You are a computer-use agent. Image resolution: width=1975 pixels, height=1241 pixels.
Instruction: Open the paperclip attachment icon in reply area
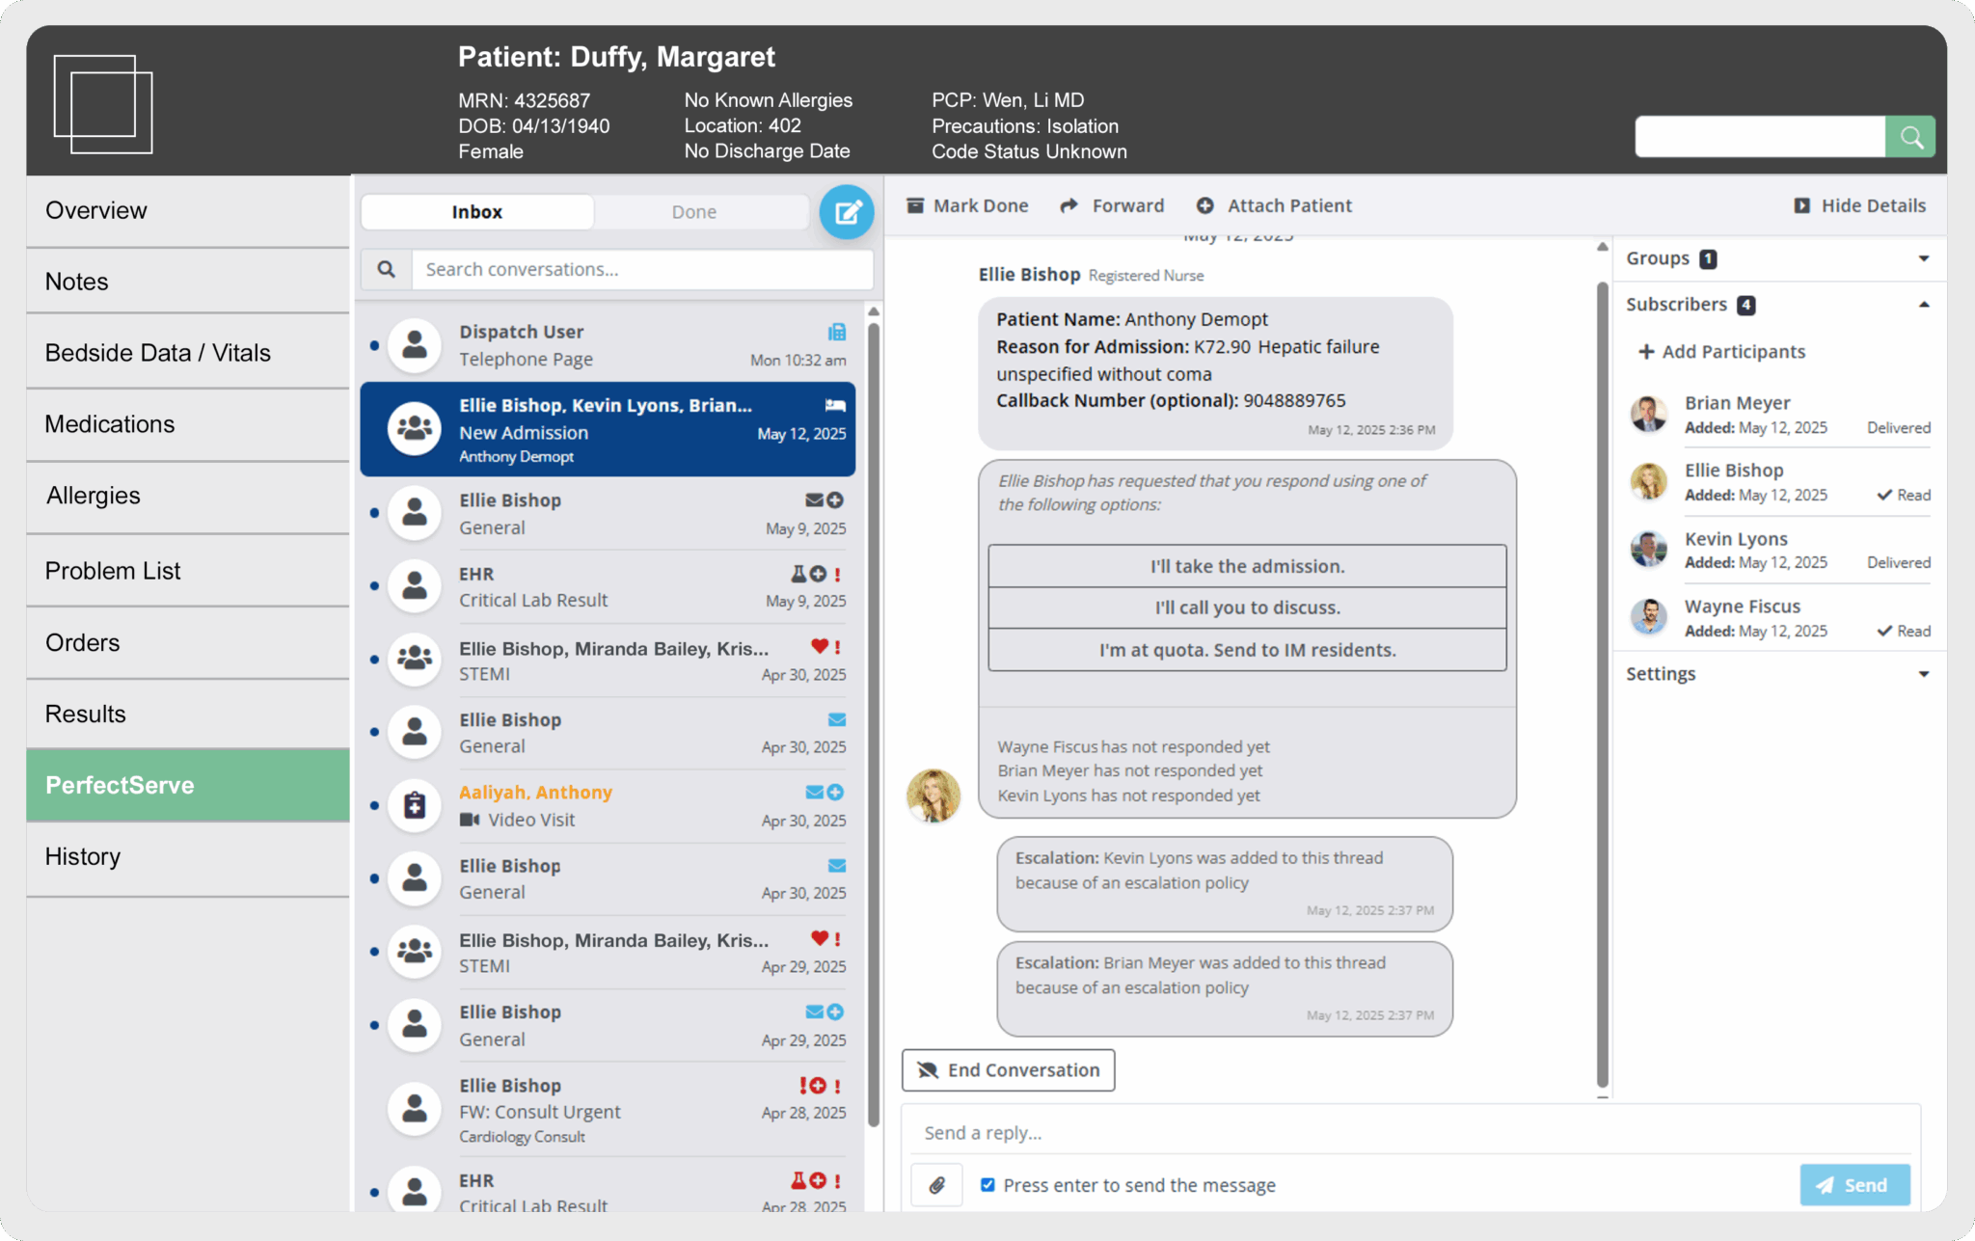point(936,1184)
